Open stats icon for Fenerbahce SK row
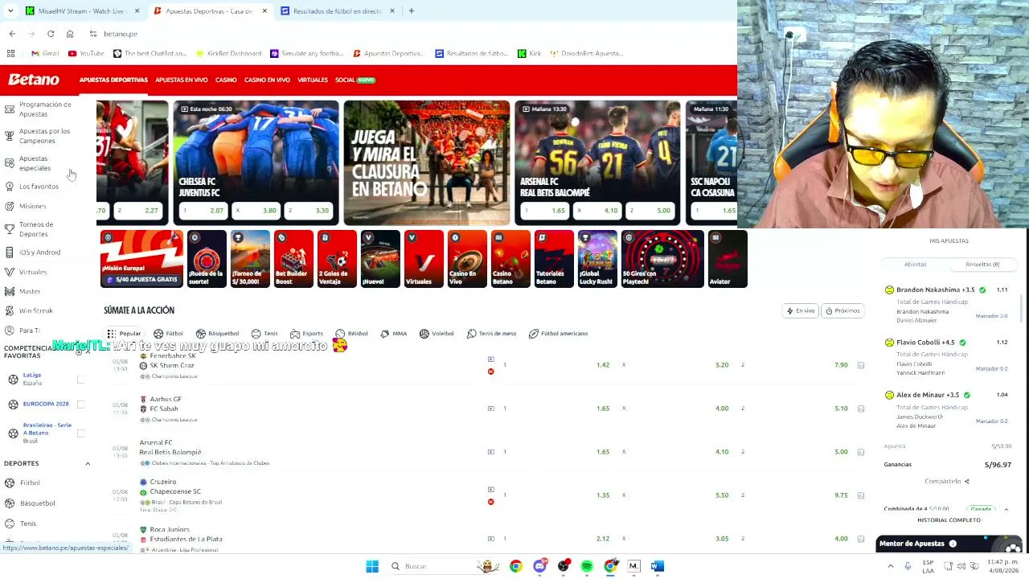The image size is (1029, 579). pos(860,365)
